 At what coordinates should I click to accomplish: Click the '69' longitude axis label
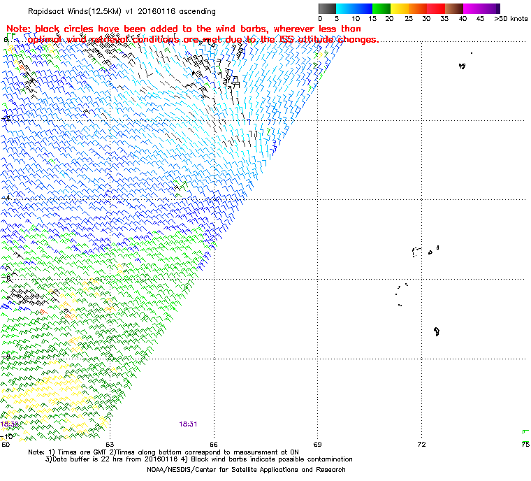(x=317, y=444)
